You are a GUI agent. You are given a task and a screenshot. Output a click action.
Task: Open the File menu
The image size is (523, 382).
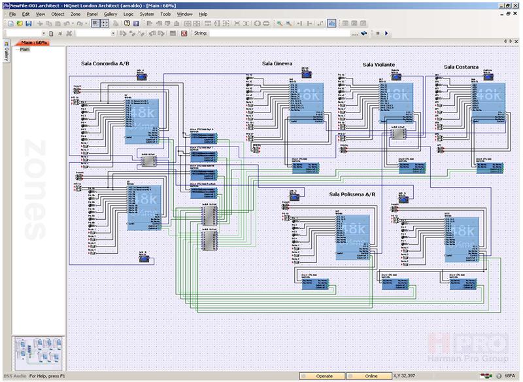(x=12, y=14)
